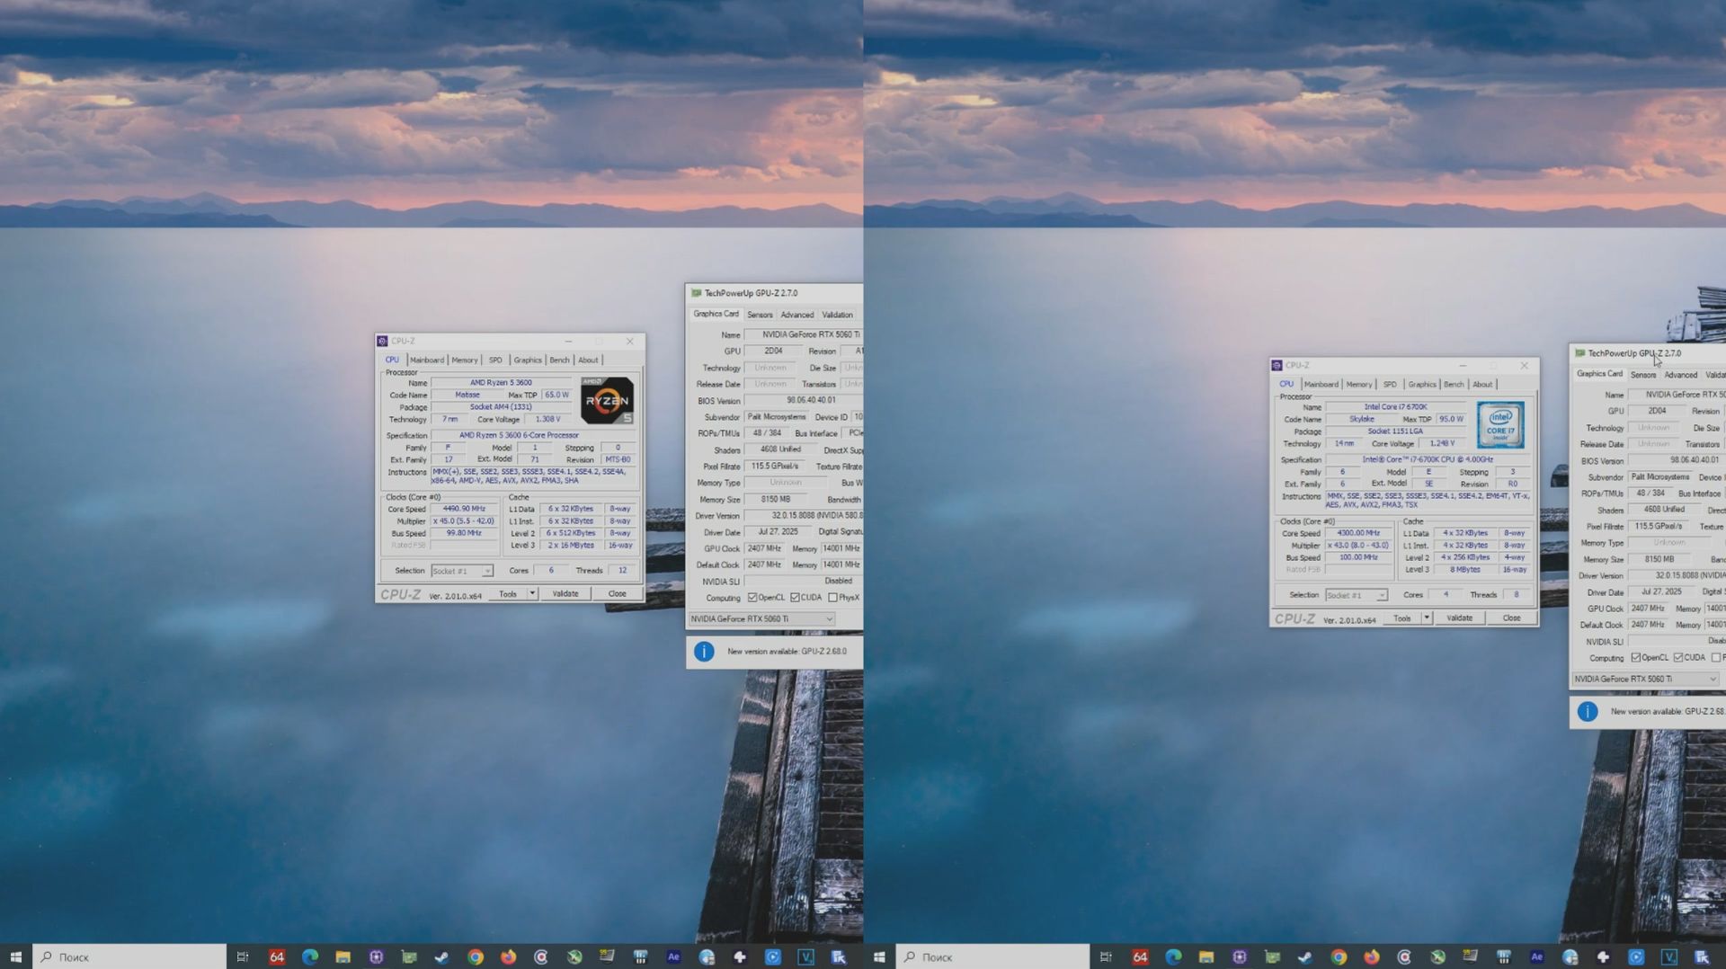Click the Windows search box

(126, 956)
